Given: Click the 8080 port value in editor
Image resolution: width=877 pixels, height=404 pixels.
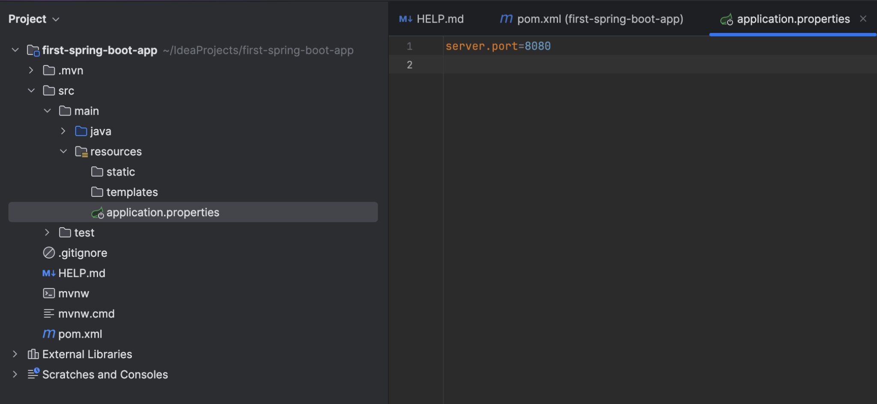Looking at the screenshot, I should tap(538, 46).
